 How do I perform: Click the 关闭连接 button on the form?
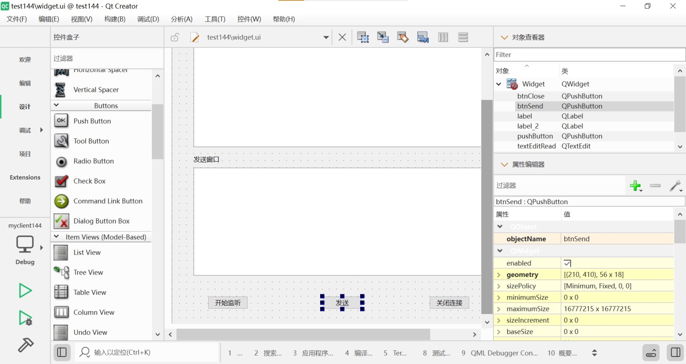449,303
